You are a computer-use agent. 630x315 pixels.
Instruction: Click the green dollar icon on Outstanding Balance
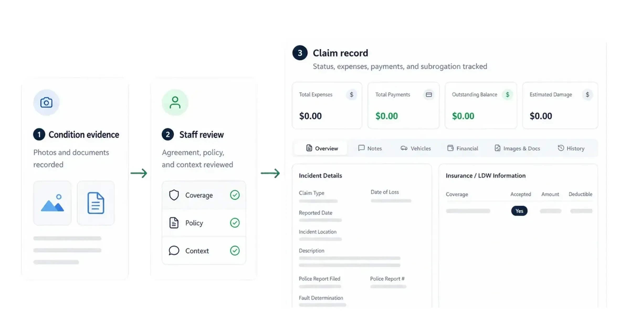(507, 94)
